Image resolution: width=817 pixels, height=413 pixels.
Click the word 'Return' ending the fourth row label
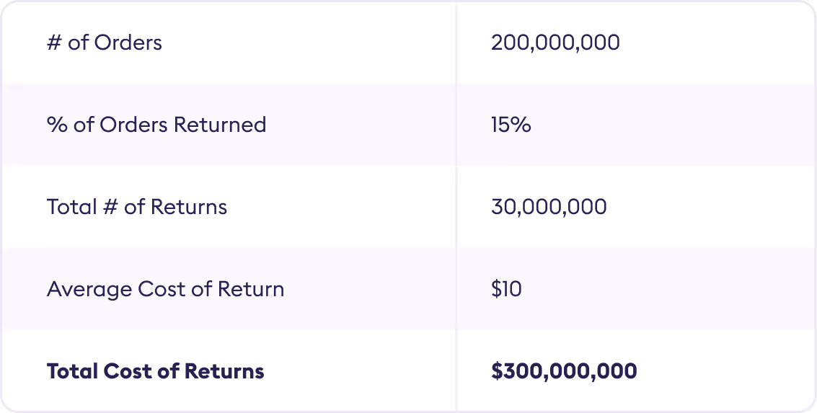pyautogui.click(x=251, y=289)
